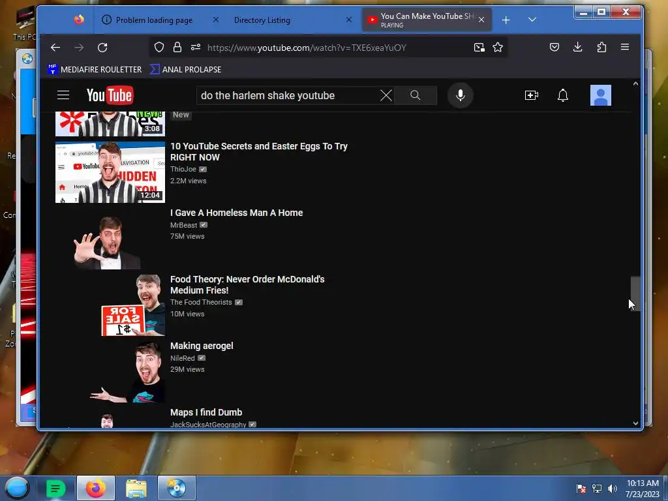
Task: Open the Making aerogel video title
Action: point(202,346)
